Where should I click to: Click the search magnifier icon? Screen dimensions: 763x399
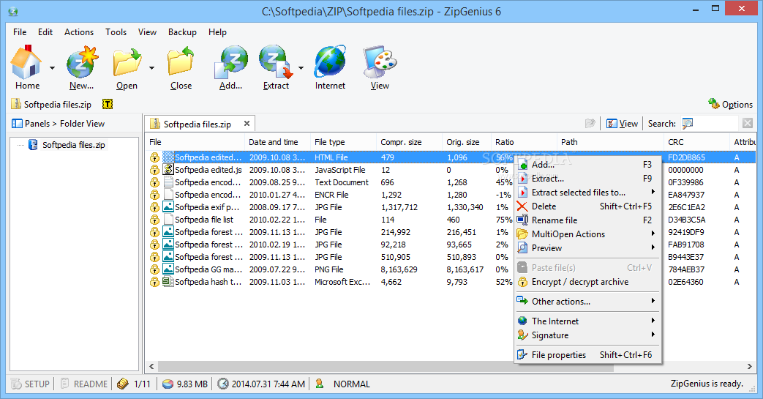(x=688, y=124)
